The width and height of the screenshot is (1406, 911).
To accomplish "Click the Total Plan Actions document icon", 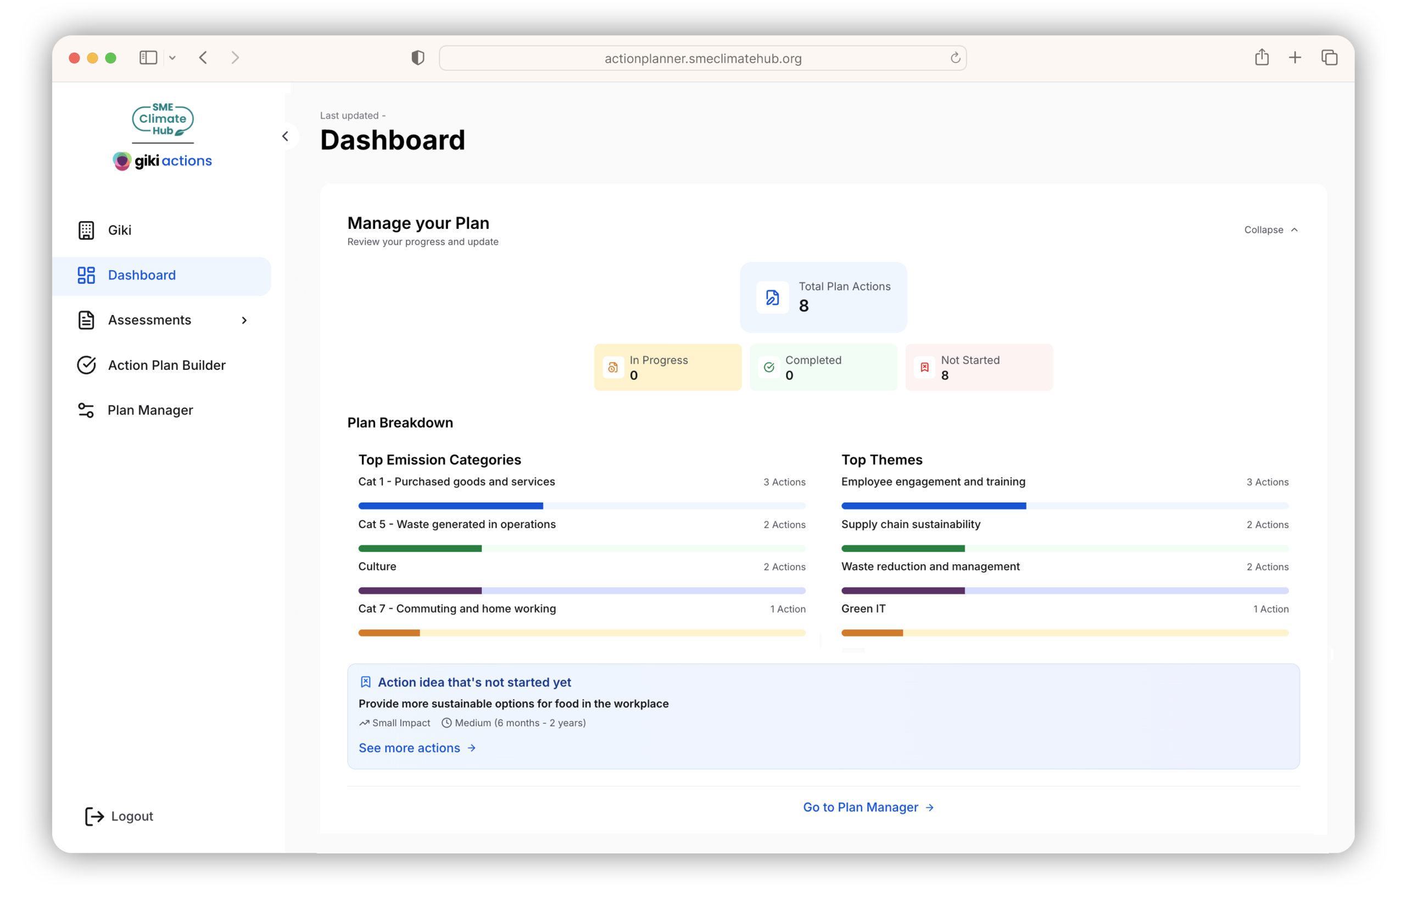I will point(772,297).
